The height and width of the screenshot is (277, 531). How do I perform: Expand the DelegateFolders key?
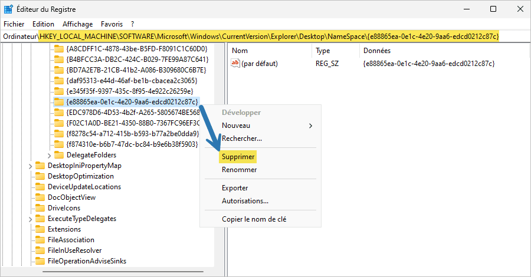[x=50, y=156]
